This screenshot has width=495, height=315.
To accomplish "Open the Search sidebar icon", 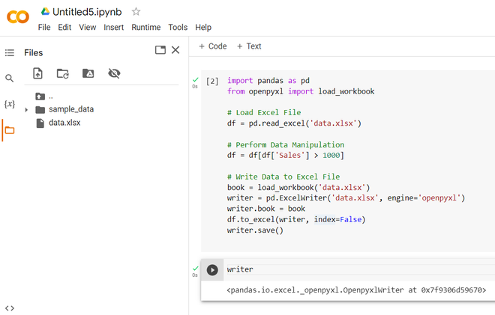I will pyautogui.click(x=10, y=79).
